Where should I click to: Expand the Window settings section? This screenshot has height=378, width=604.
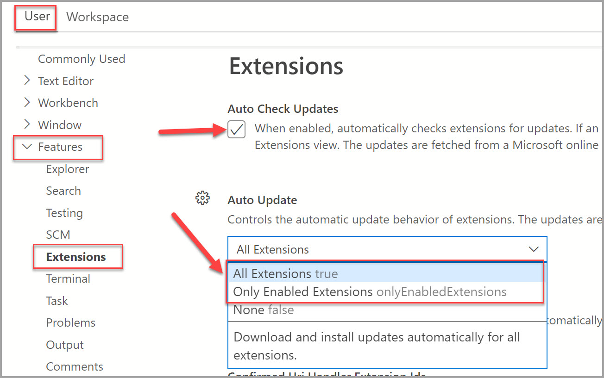tap(27, 125)
